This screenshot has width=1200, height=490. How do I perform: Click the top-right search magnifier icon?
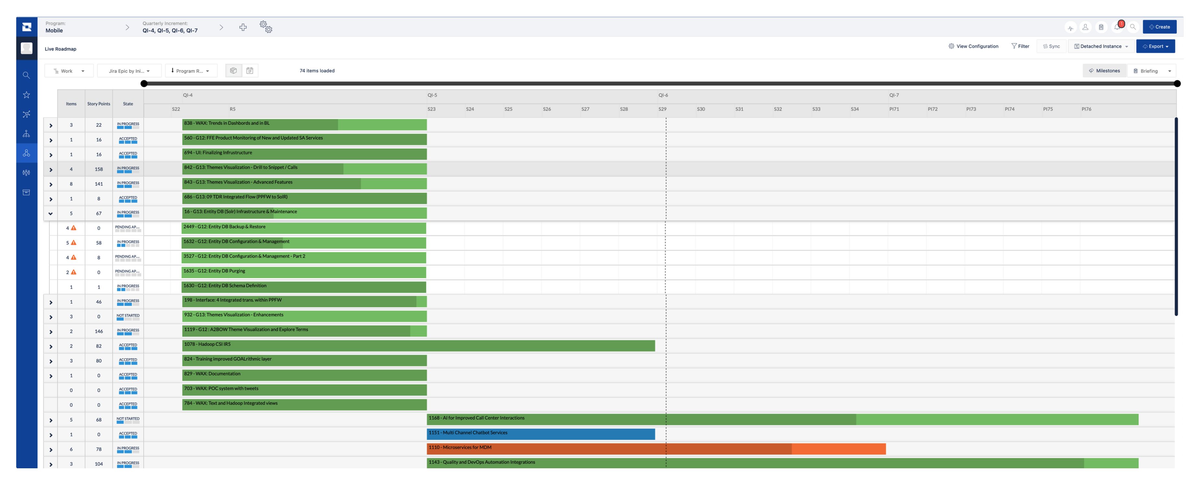1133,27
